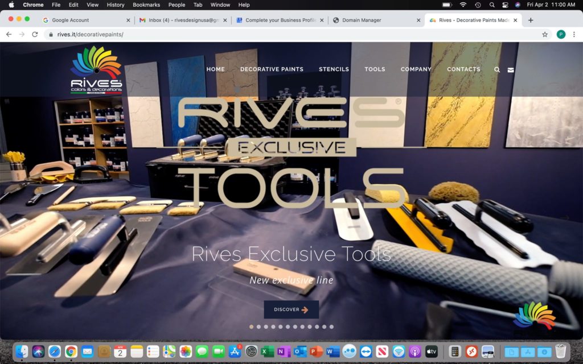View site info via the padlock icon
583x364 pixels.
coord(51,35)
